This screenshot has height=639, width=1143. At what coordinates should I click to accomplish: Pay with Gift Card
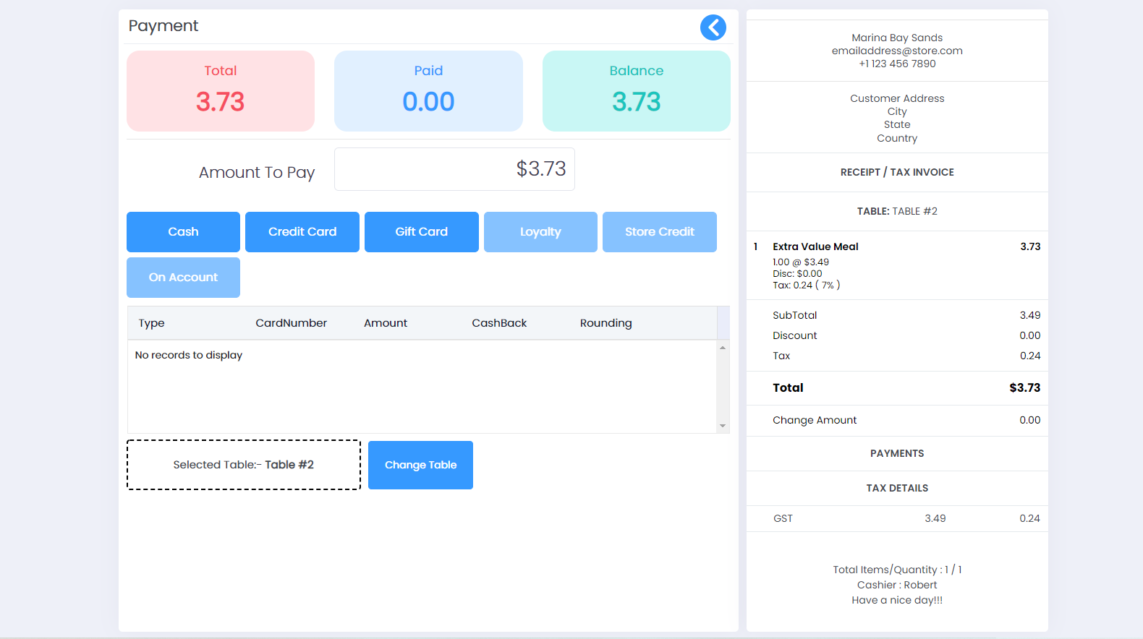point(421,232)
